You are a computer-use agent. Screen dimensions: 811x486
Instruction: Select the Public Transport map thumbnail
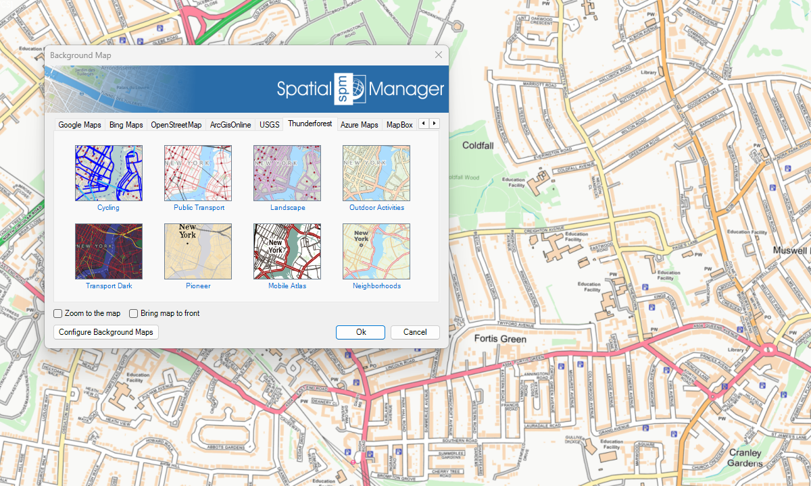(197, 173)
